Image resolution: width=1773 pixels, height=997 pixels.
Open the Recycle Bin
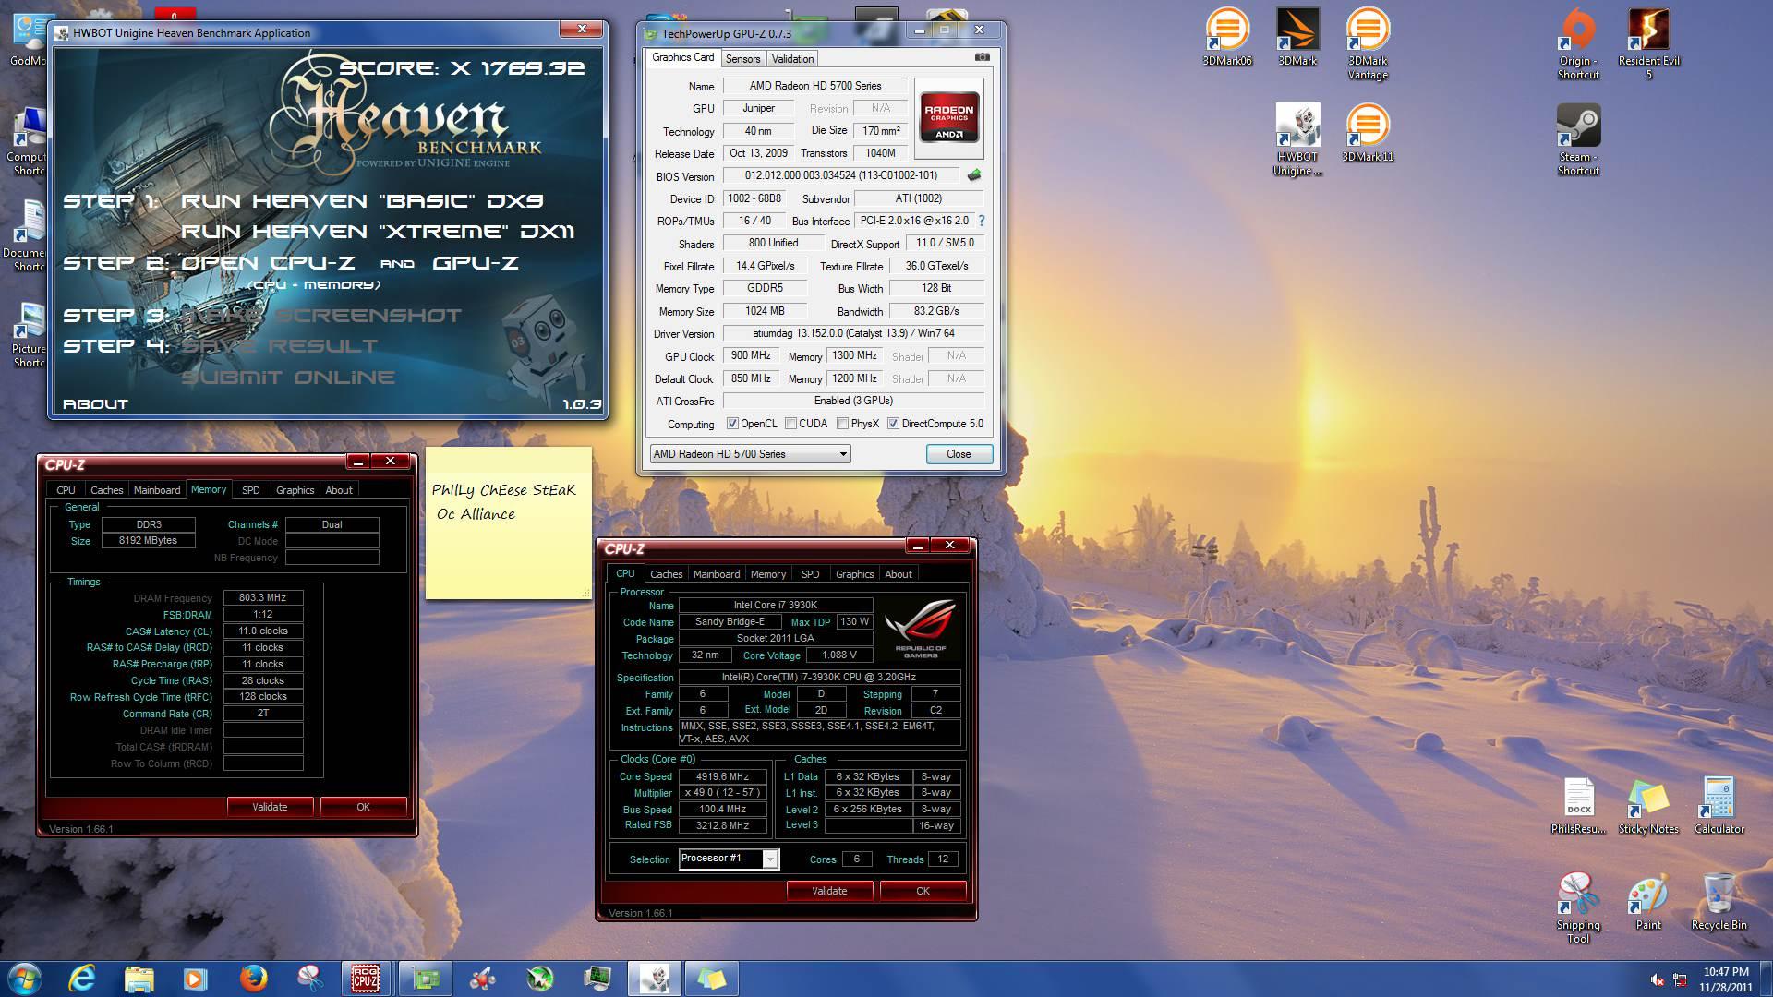[1719, 902]
